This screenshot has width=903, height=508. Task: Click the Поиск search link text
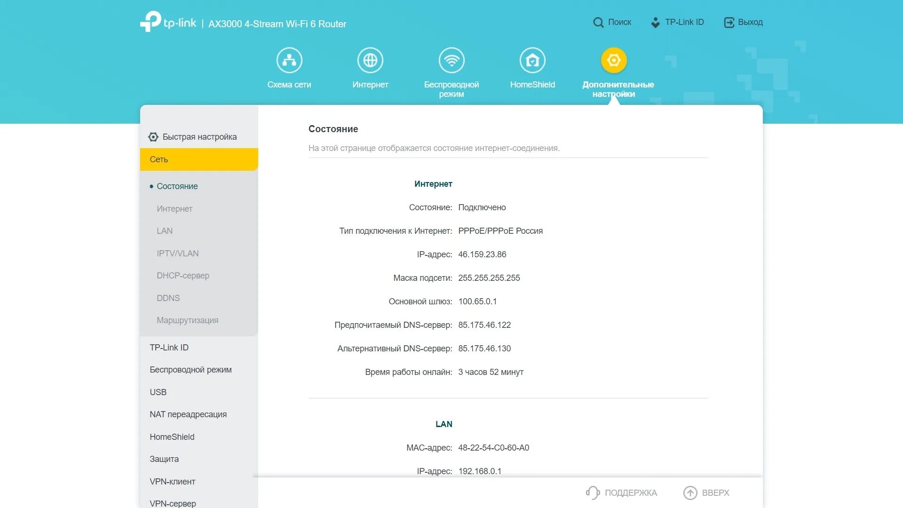tap(619, 22)
